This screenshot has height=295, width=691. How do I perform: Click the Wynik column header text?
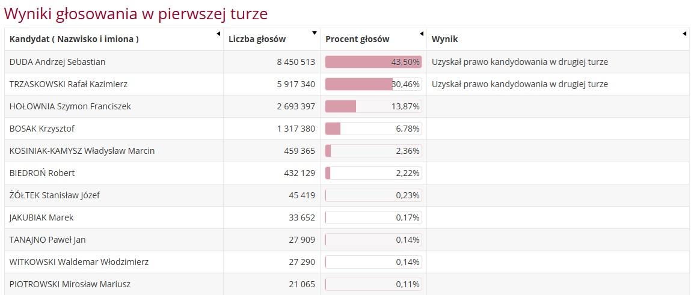444,39
